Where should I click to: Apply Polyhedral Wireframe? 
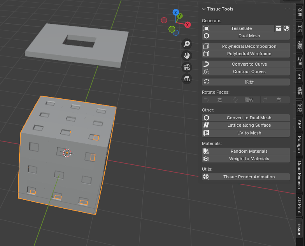pyautogui.click(x=246, y=54)
